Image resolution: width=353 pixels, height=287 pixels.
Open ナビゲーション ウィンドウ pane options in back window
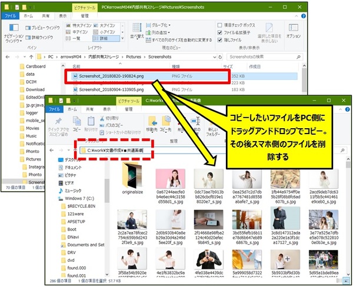coord(14,33)
